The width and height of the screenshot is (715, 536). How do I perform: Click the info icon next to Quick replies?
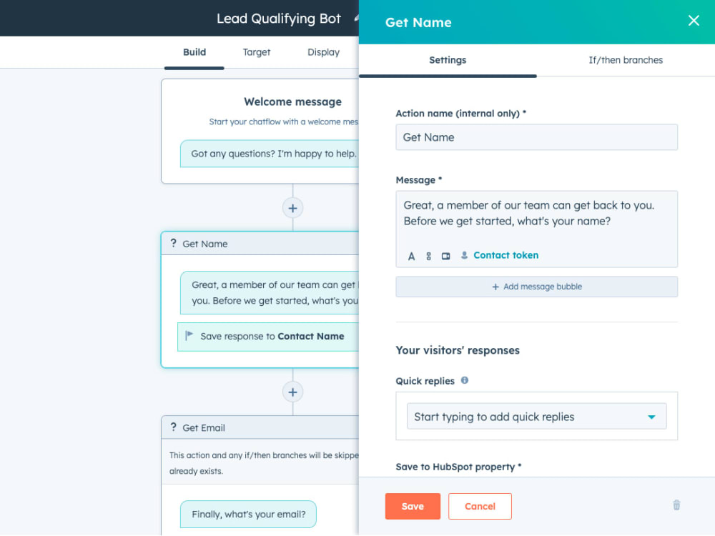pyautogui.click(x=464, y=380)
